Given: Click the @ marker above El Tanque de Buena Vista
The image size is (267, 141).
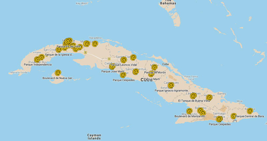Looking at the screenshot, I should [x=193, y=96].
